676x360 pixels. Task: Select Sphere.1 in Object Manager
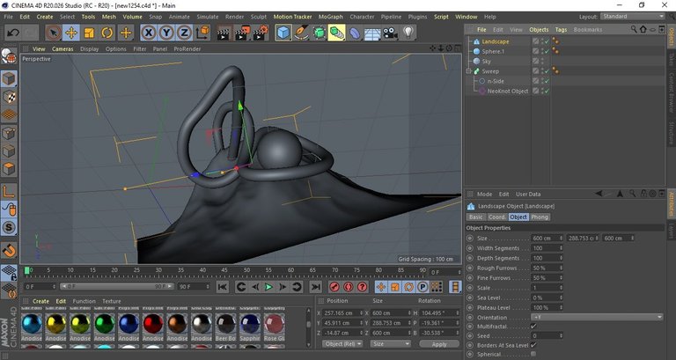click(493, 51)
